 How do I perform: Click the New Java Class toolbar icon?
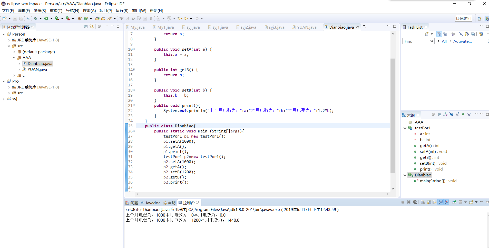click(86, 18)
